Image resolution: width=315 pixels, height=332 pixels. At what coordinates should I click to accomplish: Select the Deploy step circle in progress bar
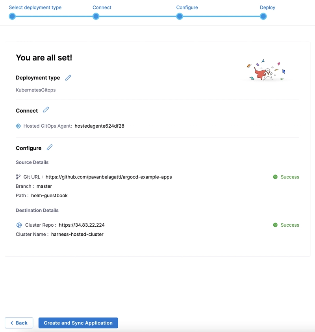(263, 16)
